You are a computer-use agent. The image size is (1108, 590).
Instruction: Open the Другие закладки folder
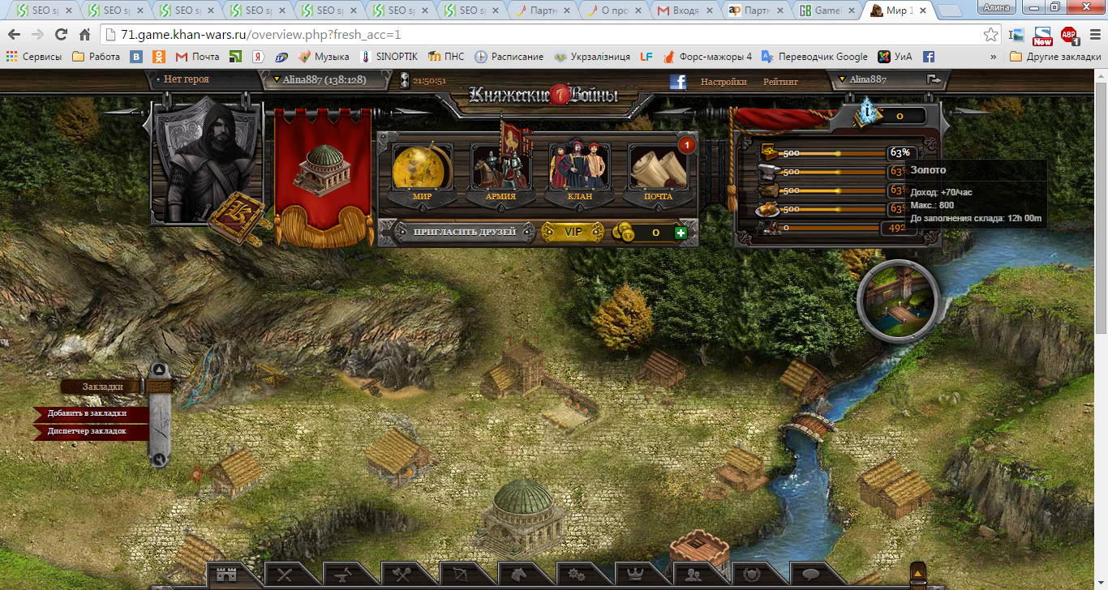pos(1056,57)
